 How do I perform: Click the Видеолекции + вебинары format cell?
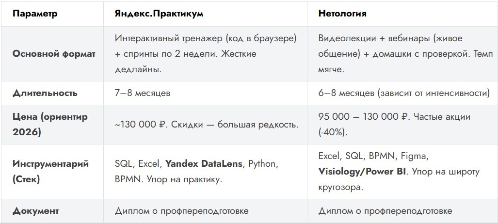(x=402, y=54)
